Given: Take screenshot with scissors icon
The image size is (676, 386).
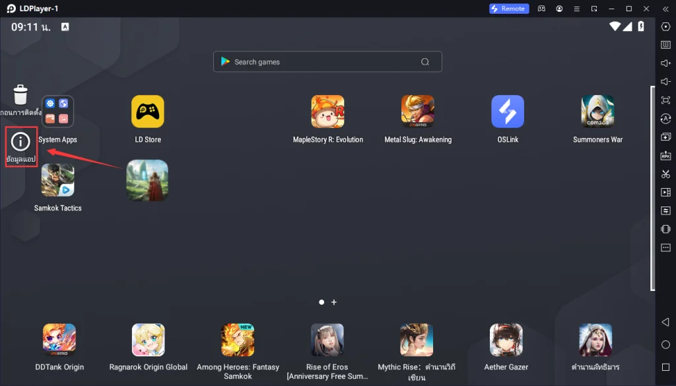Looking at the screenshot, I should point(665,174).
